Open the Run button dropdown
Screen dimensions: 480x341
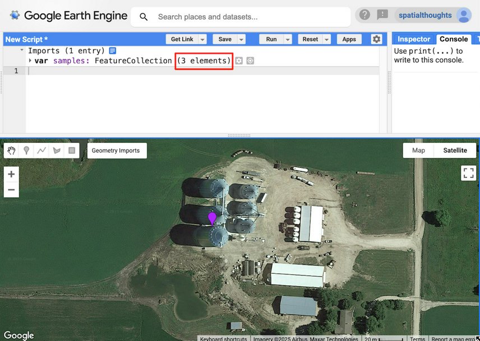287,39
